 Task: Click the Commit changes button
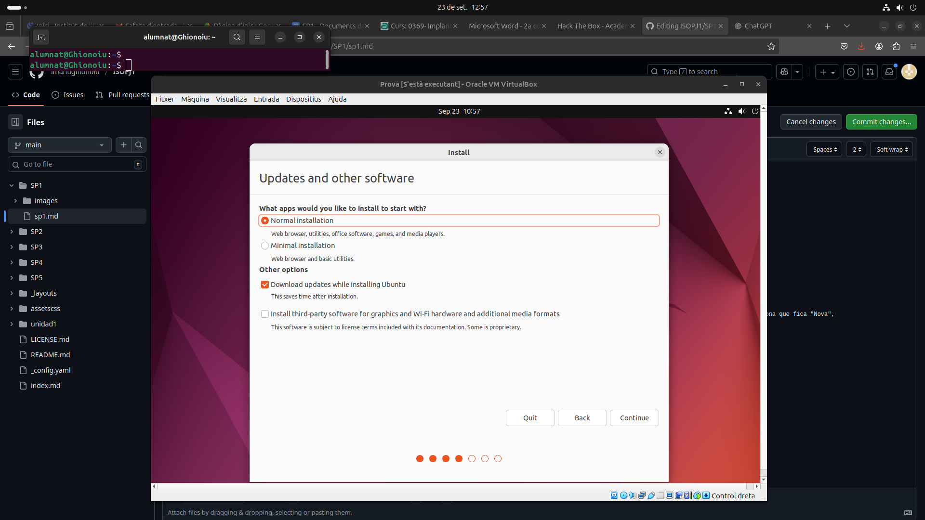881,122
